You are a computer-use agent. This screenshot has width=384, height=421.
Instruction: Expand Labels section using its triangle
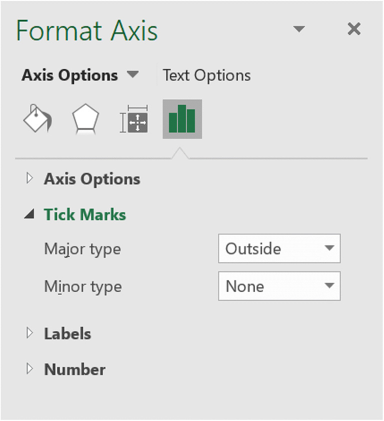click(29, 333)
